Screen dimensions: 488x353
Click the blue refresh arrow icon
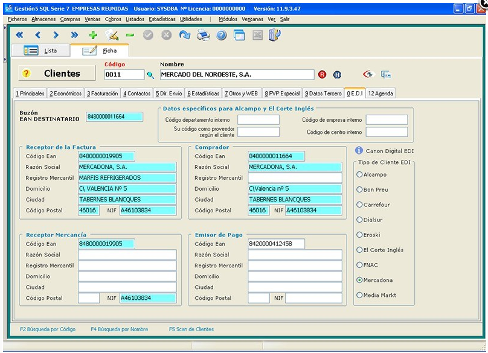(x=185, y=36)
